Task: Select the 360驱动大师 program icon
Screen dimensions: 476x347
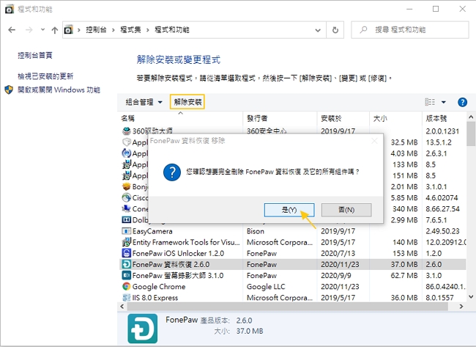Action: click(x=126, y=131)
